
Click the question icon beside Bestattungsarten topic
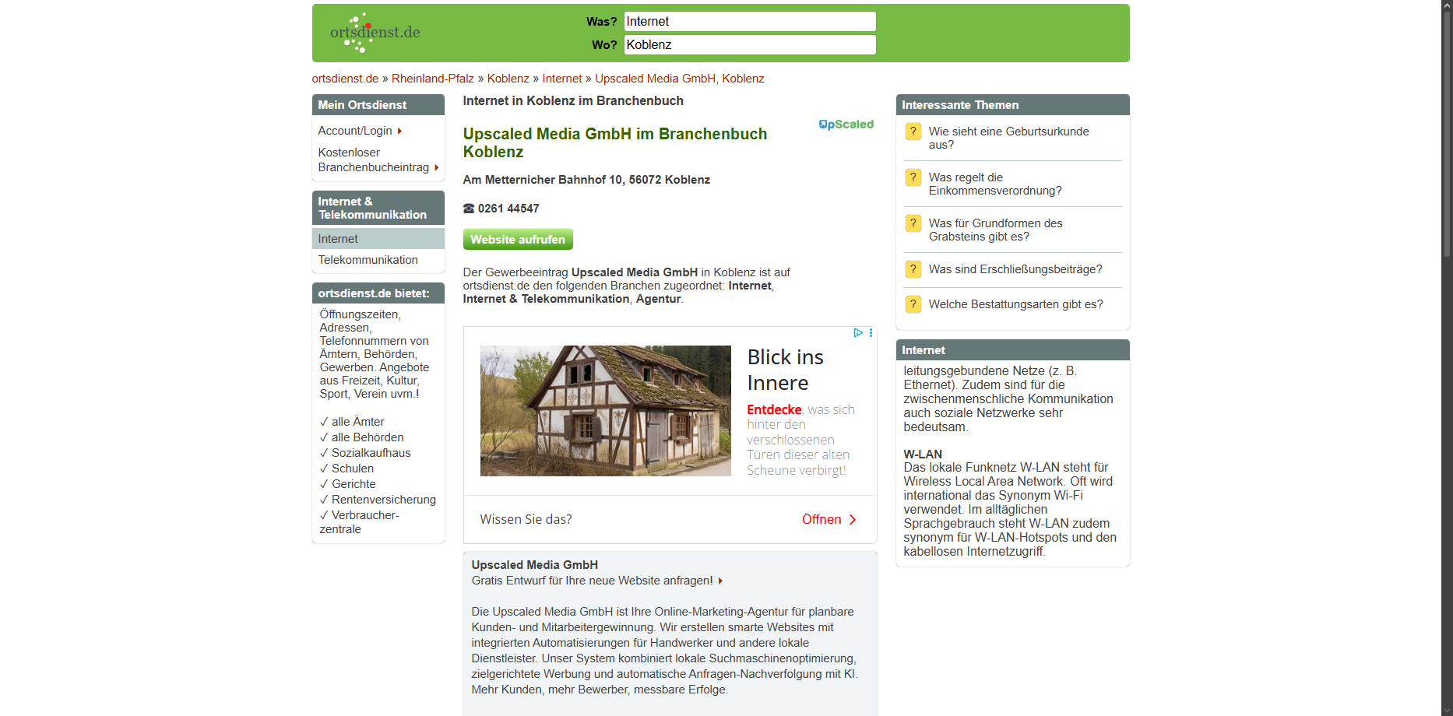click(913, 304)
